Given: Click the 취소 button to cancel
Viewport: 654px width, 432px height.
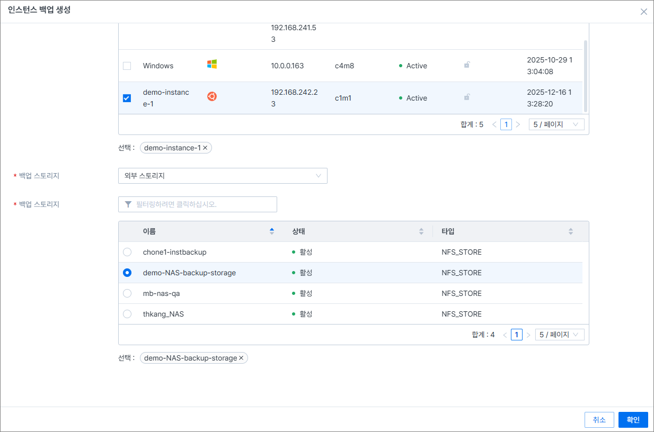Looking at the screenshot, I should [x=599, y=420].
